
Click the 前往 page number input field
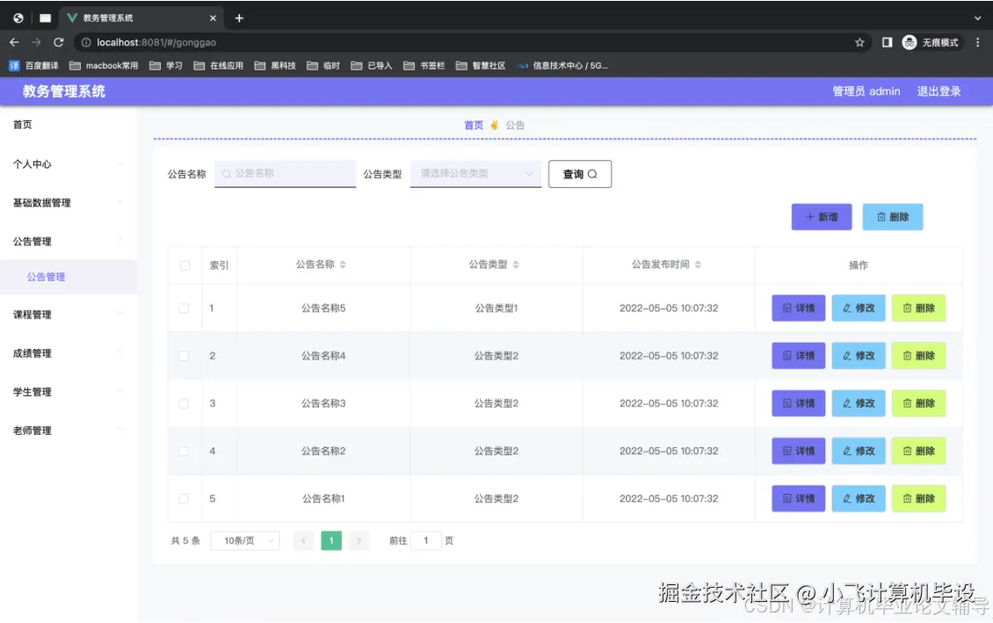[428, 540]
